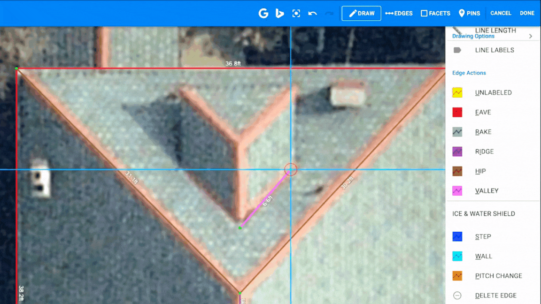
Task: Switch to Google imagery icon
Action: (263, 14)
